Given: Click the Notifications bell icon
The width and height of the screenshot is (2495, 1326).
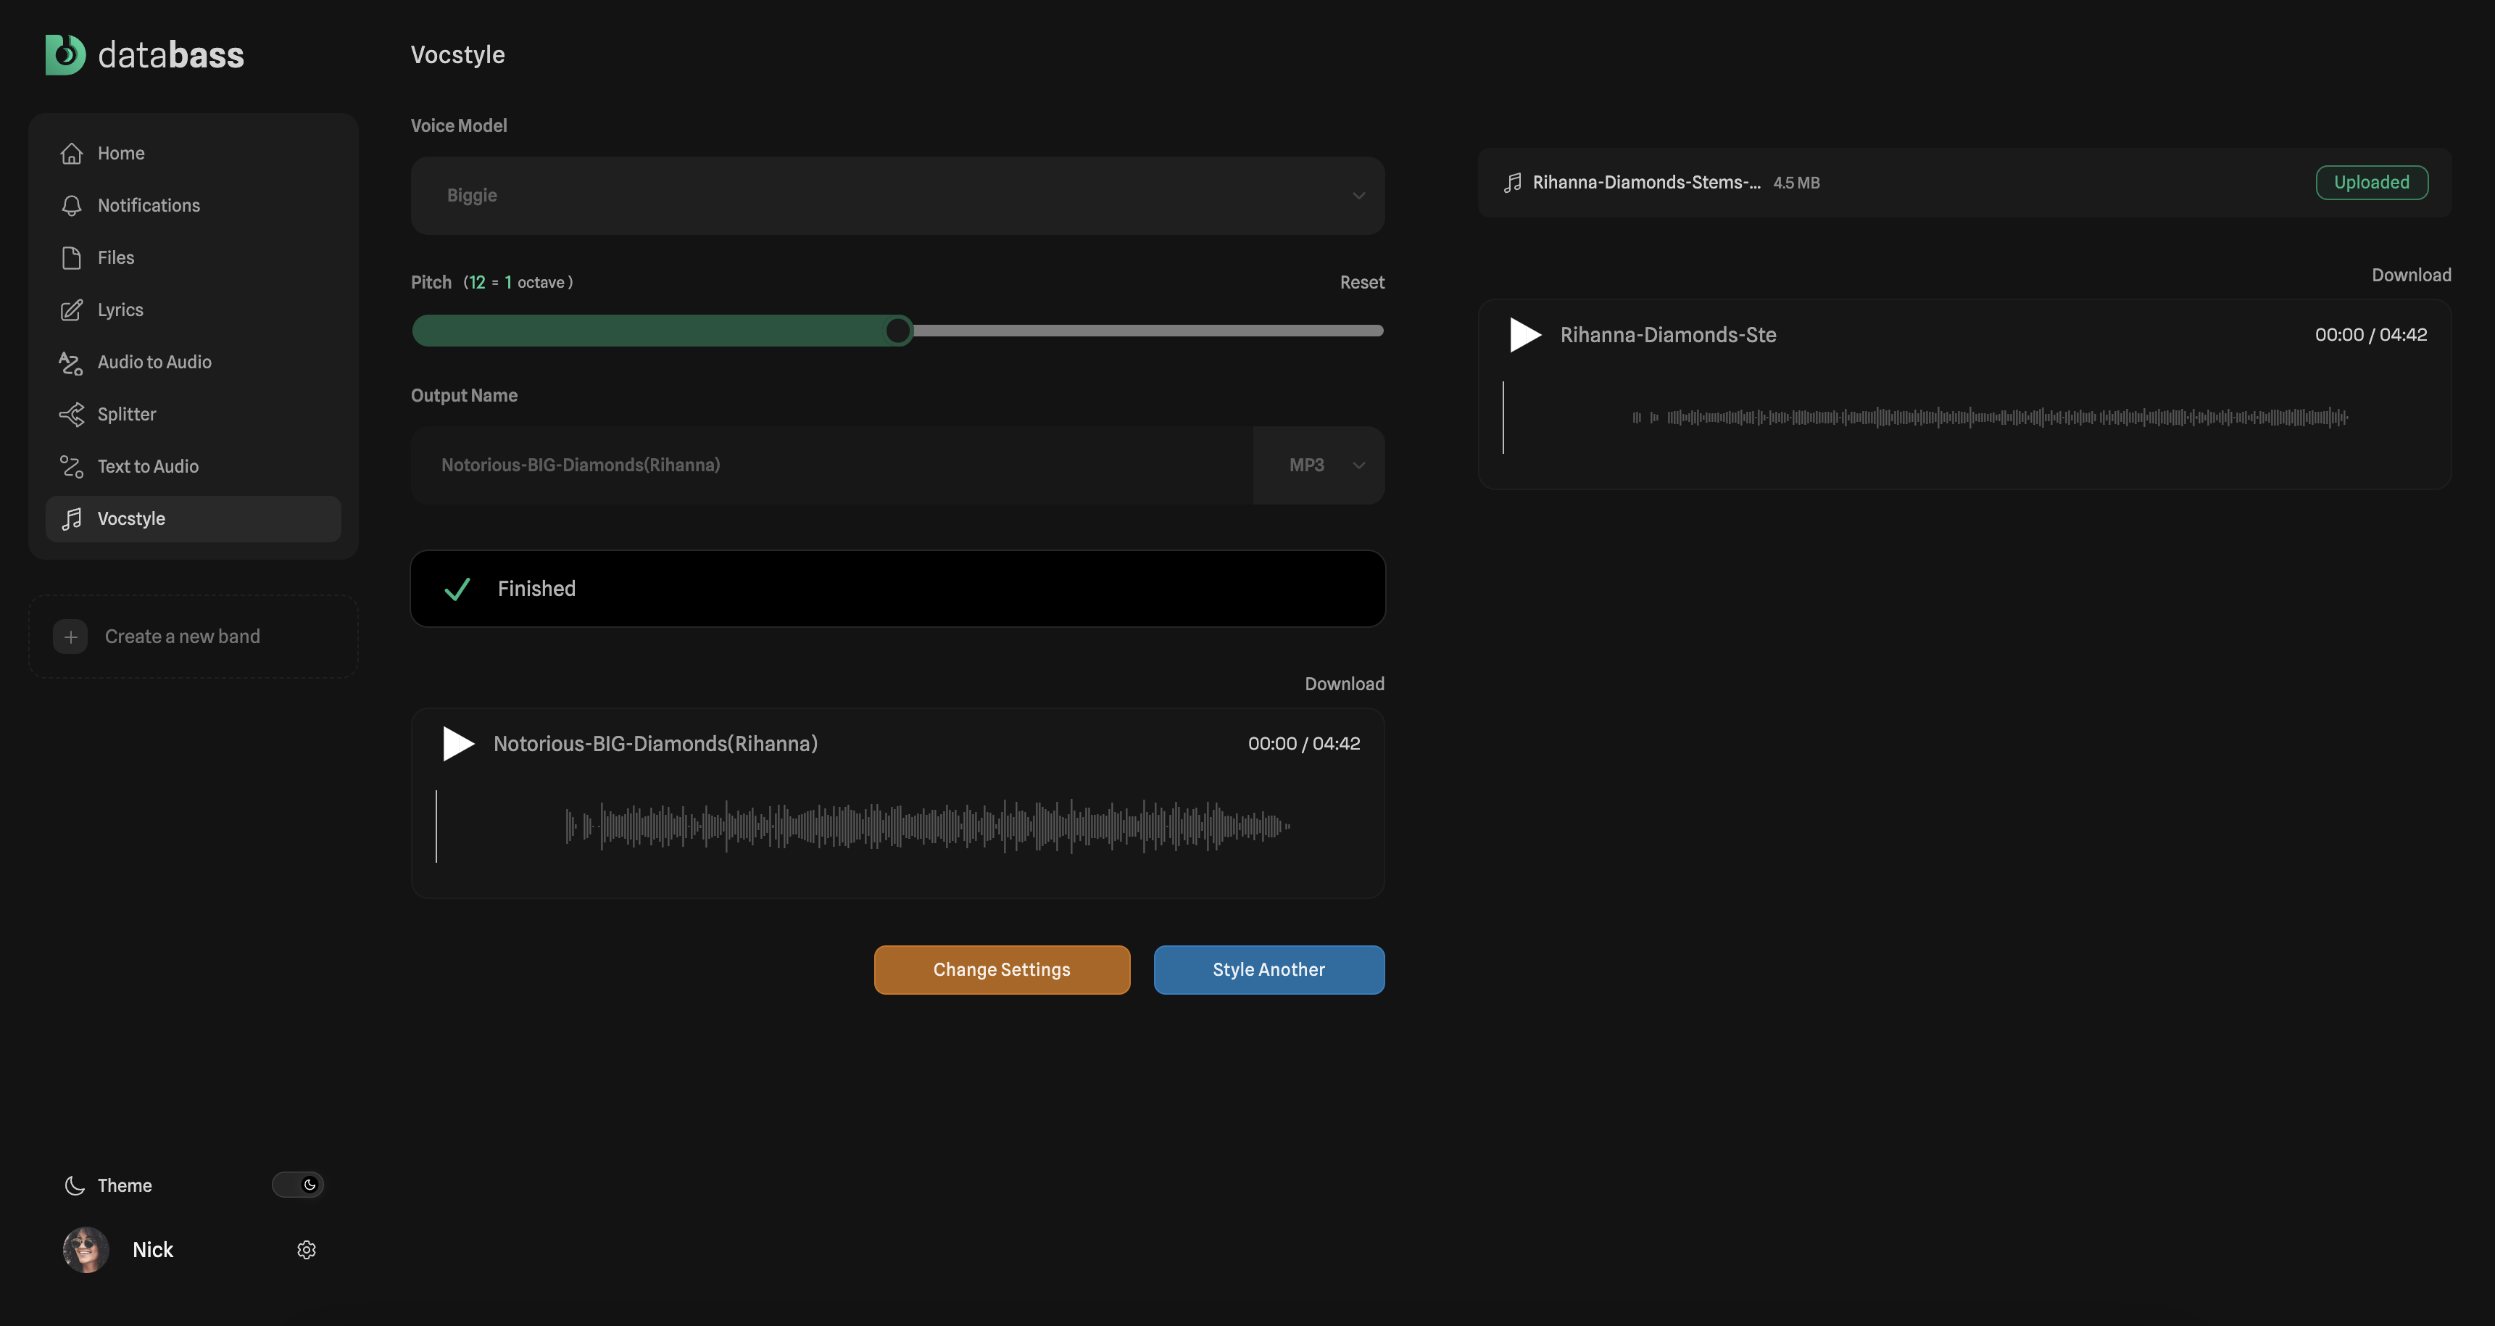Looking at the screenshot, I should [72, 205].
